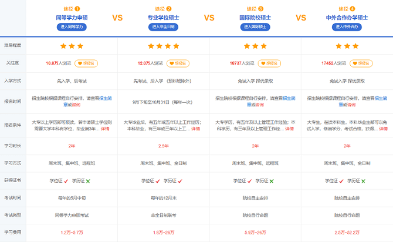Open 进入国际硕士 button
Screen dimensions: 393x242
coord(256,27)
